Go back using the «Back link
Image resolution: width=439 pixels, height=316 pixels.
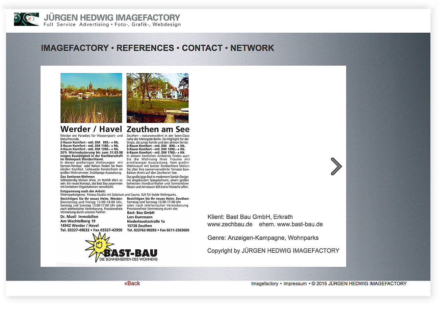click(x=132, y=284)
